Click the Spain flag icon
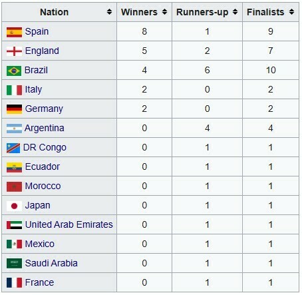The width and height of the screenshot is (302, 295). 14,32
